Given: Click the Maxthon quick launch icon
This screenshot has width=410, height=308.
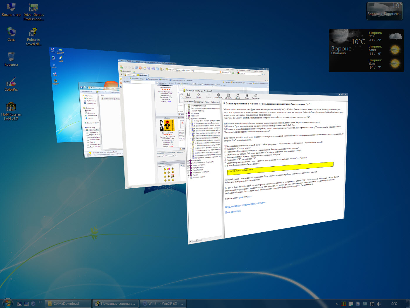Looking at the screenshot, I should [x=33, y=304].
